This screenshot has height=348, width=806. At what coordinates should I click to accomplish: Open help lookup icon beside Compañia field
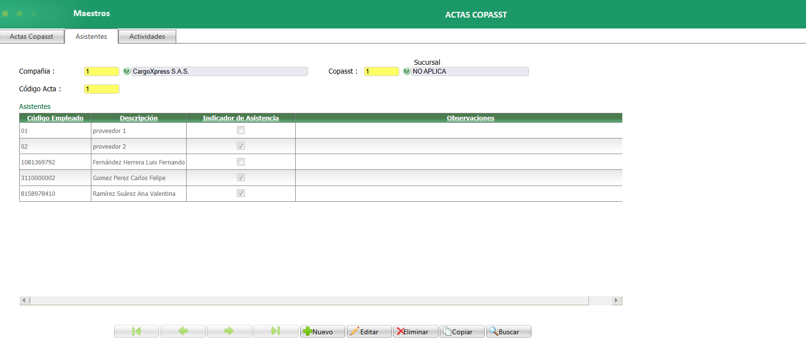pos(127,71)
